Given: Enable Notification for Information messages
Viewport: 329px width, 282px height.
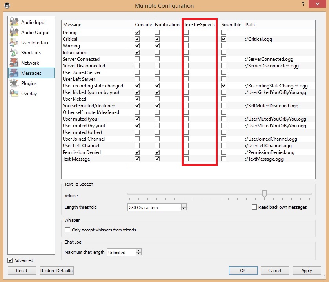Looking at the screenshot, I should point(157,52).
